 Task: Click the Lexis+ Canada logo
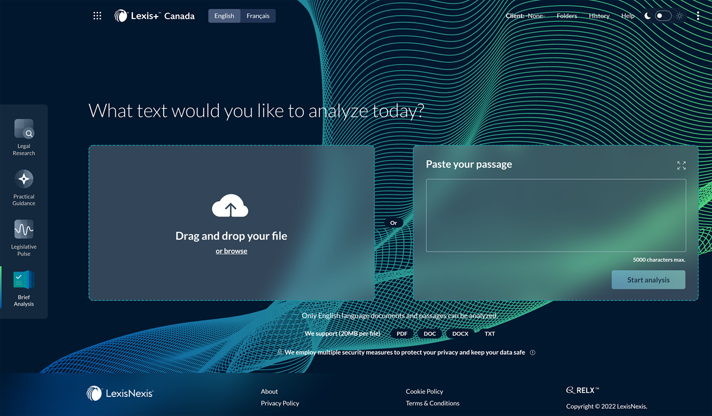(154, 16)
